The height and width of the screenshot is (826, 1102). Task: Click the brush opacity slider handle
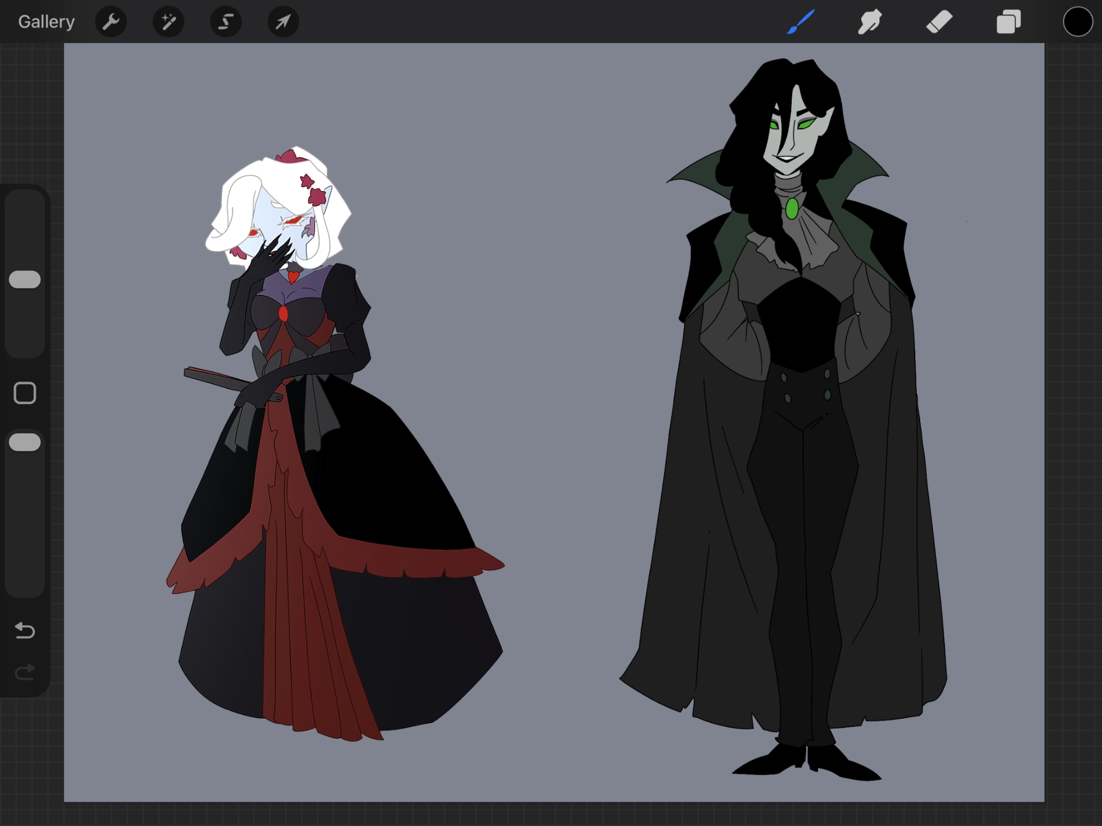point(25,442)
